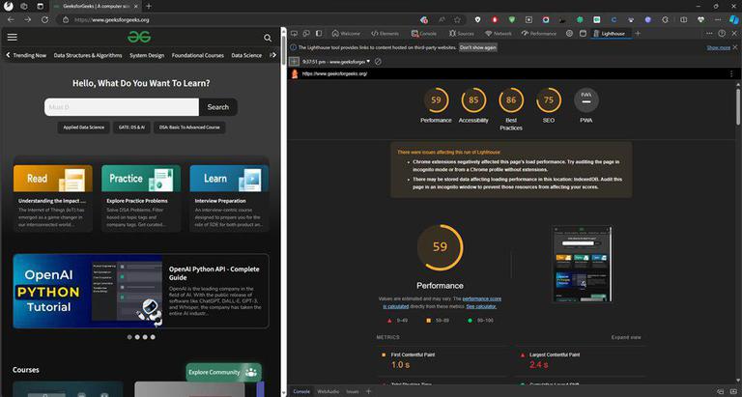Viewport: 742px width, 397px height.
Task: Open browser Extensions puzzle icon
Action: click(x=665, y=20)
